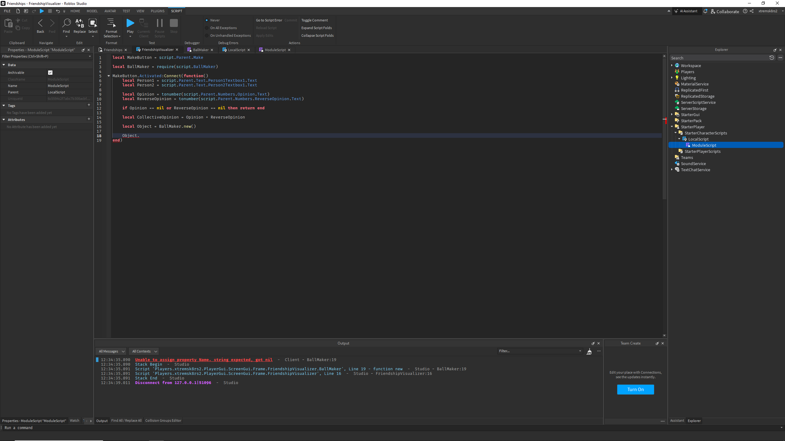Open the PLUGINS ribbon tab

158,11
